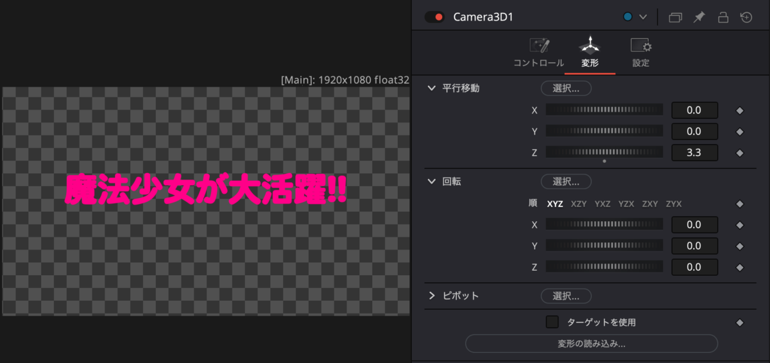
Task: Switch to the コントロール tab
Action: tap(538, 53)
